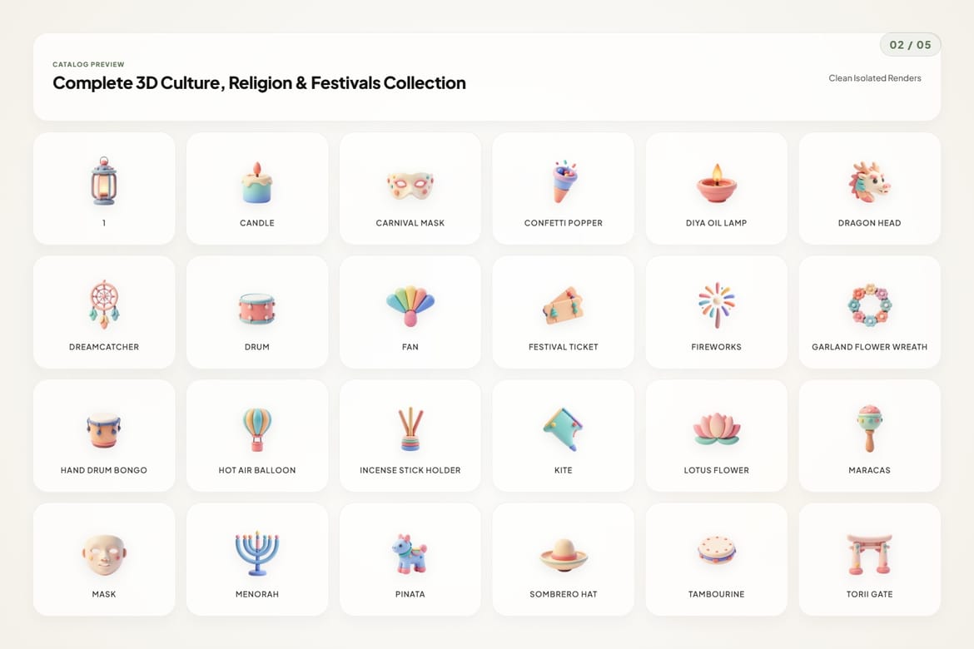Select the Fireworks icon
This screenshot has width=974, height=649.
716,305
